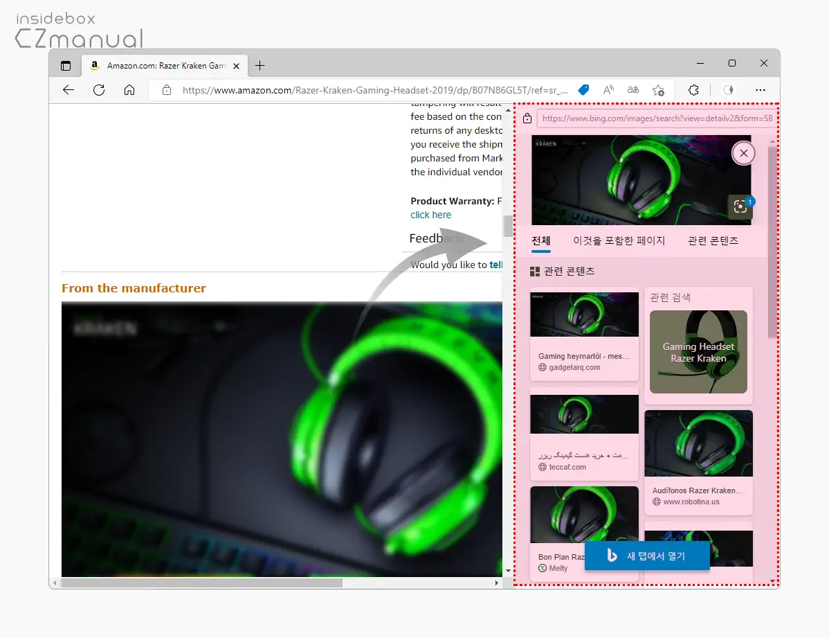Click the From the manufacturer heading
The width and height of the screenshot is (829, 638).
[x=134, y=288]
